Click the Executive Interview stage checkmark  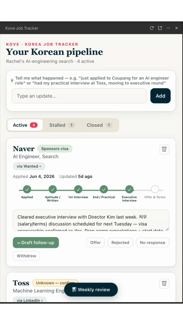(x=129, y=189)
